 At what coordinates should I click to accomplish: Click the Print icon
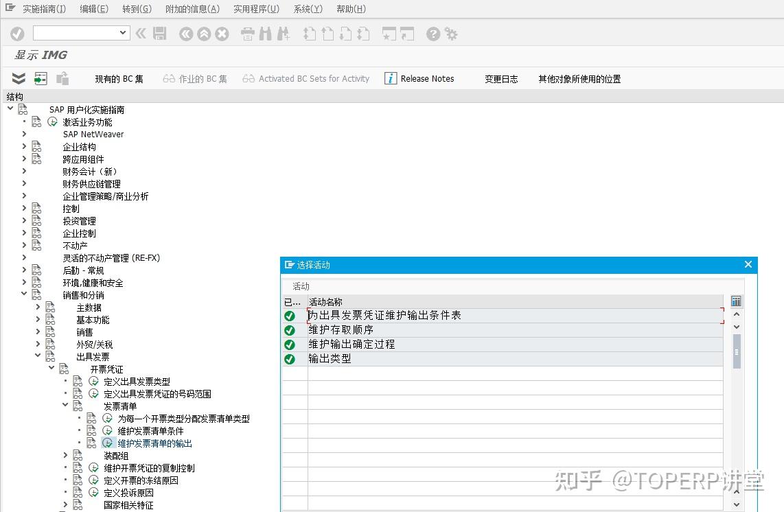point(246,33)
